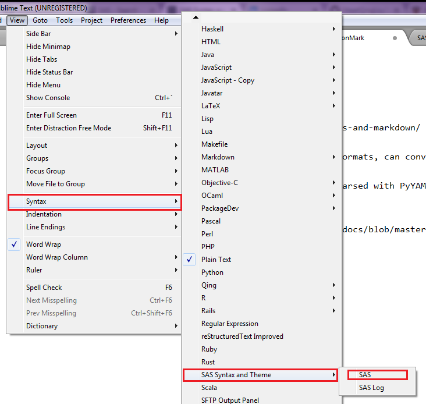This screenshot has height=404, width=426.
Task: Click the scroll-up arrow of syntax list
Action: [196, 17]
